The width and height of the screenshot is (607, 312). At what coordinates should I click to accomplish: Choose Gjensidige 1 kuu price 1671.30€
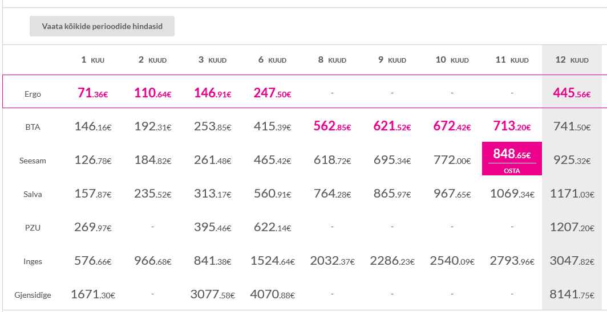coord(93,294)
